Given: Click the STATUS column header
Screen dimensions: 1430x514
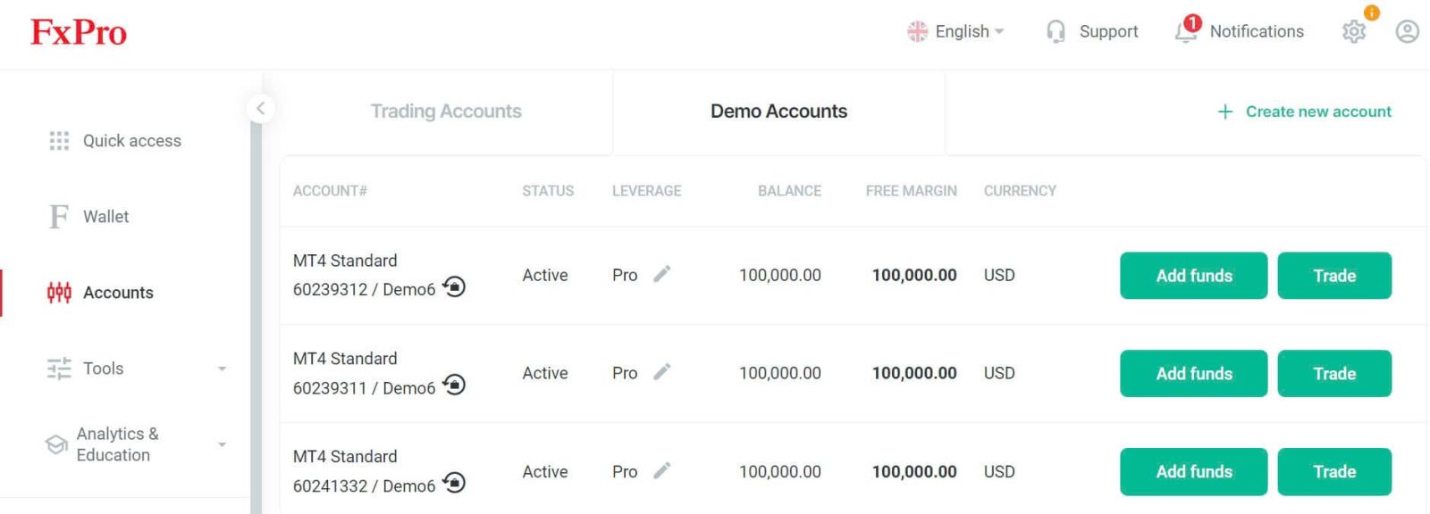Looking at the screenshot, I should tap(548, 191).
